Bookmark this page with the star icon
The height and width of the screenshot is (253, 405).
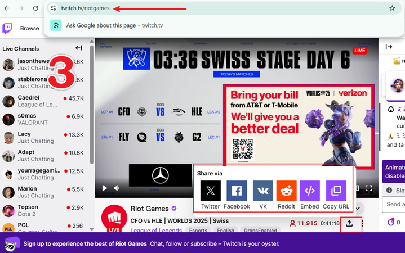pyautogui.click(x=392, y=8)
